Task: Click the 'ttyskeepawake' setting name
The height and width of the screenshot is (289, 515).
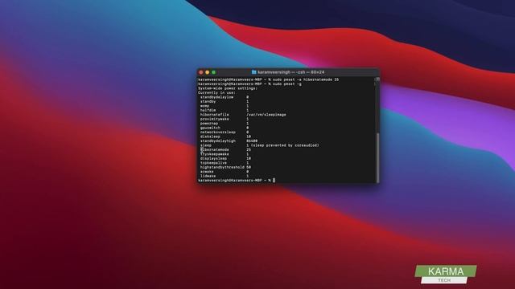Action: click(x=214, y=154)
